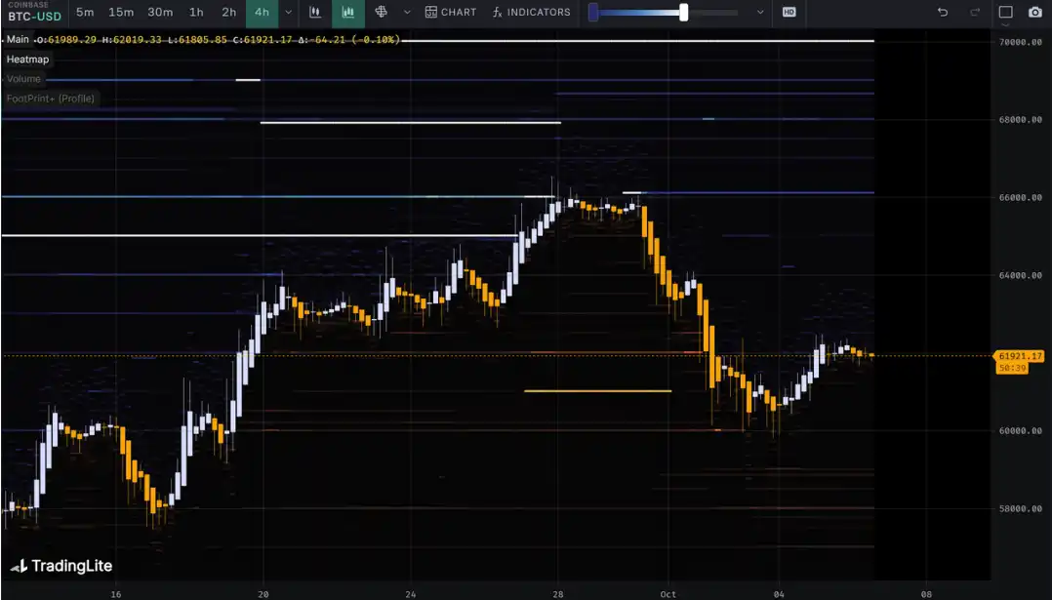Open the INDICATORS panel
Screen dimensions: 1052x600
(x=532, y=13)
